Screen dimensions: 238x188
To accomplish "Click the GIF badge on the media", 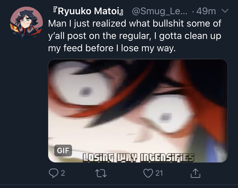I will (x=63, y=150).
